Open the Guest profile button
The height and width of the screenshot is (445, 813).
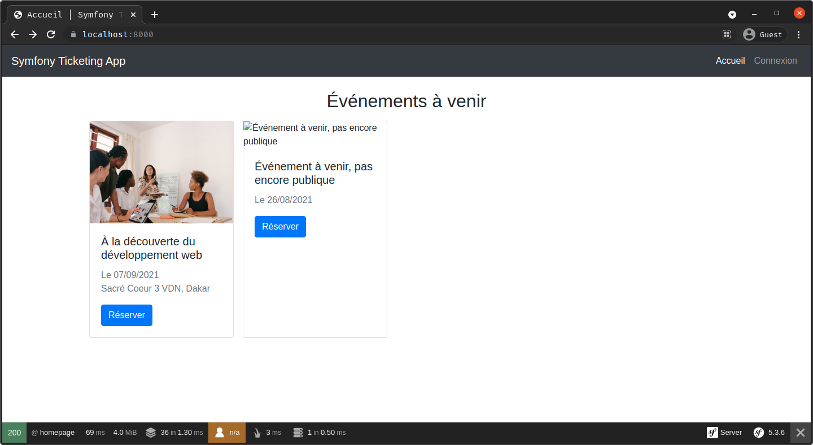[764, 34]
